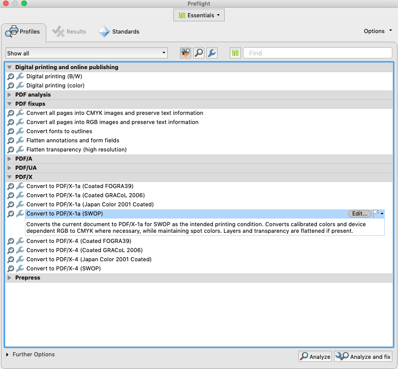The width and height of the screenshot is (398, 369).
Task: Expand the Prepress group
Action: tap(9, 278)
